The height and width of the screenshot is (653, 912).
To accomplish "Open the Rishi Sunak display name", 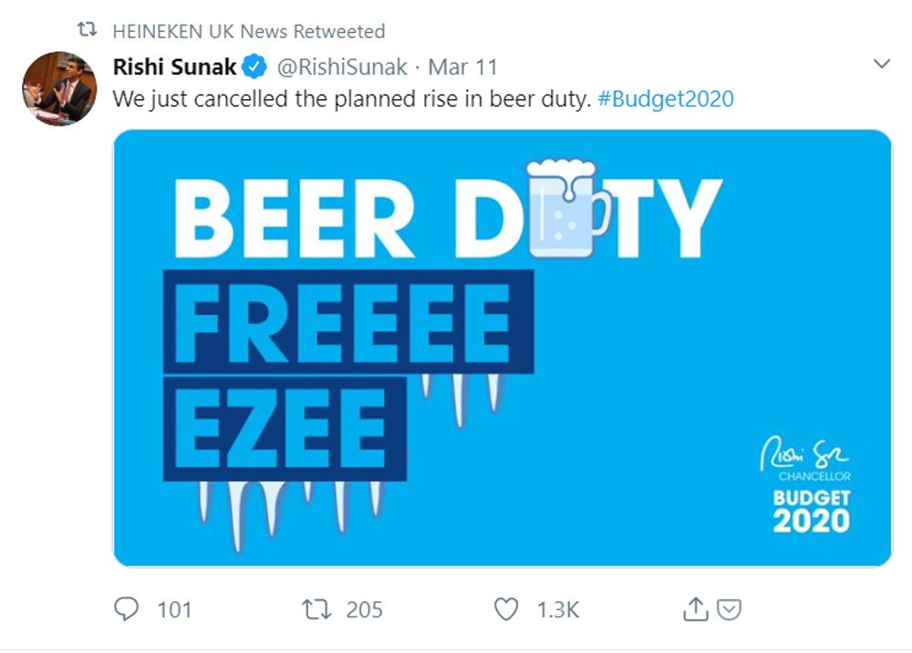I will [175, 67].
